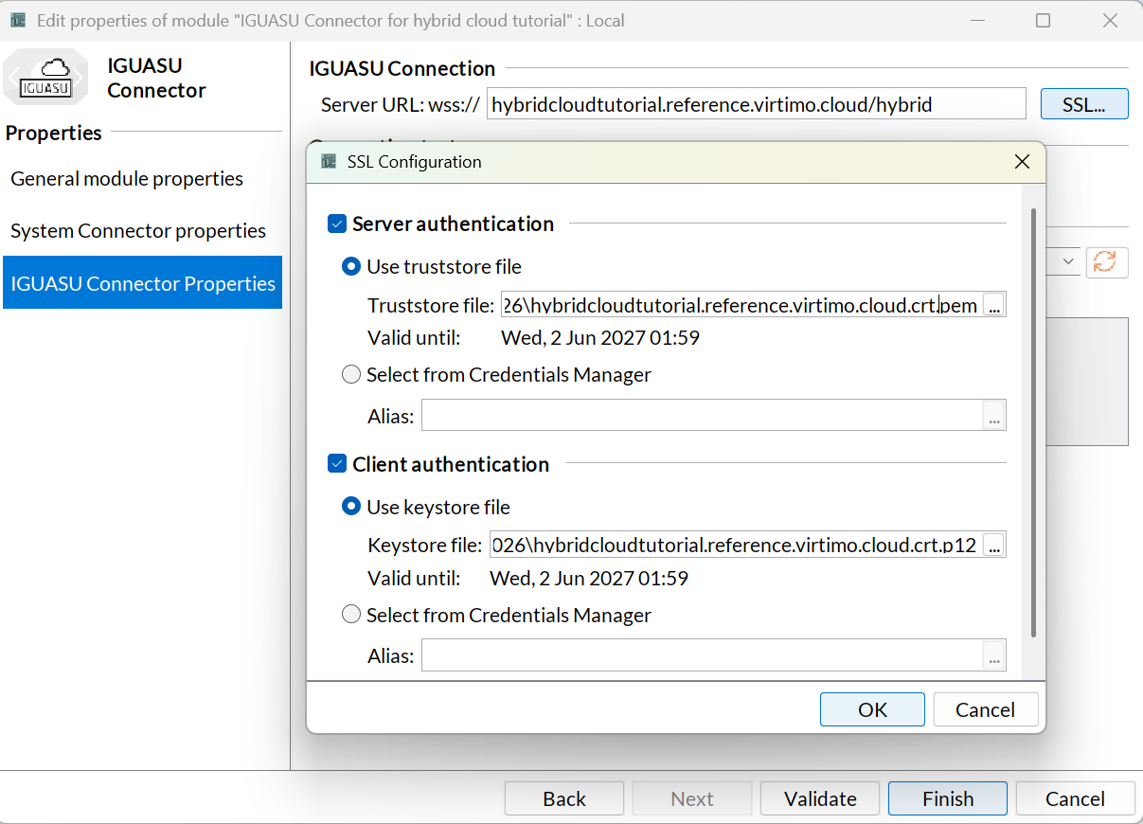The image size is (1143, 824).
Task: Click the Validate button
Action: click(x=820, y=798)
